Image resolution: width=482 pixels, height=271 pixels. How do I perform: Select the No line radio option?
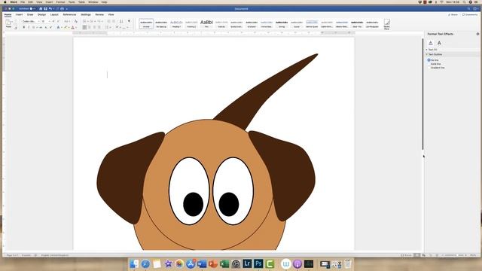point(429,60)
